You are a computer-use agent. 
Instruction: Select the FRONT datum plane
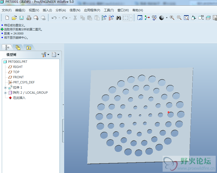[x=18, y=77]
